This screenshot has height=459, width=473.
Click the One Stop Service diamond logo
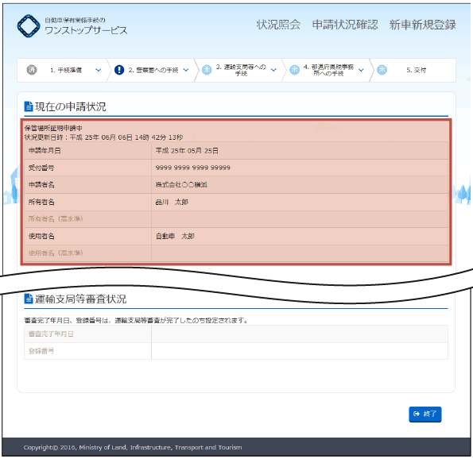(x=29, y=26)
